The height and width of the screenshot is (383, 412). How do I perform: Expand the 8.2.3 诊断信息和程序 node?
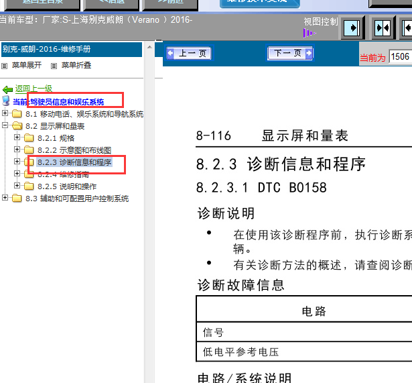click(17, 161)
